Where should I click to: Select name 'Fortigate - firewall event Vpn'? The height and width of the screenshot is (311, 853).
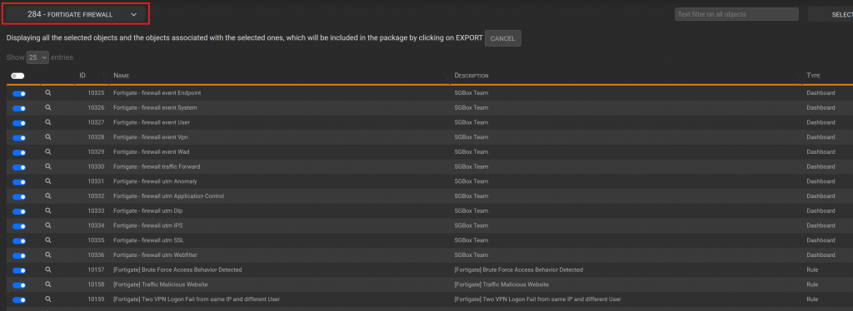click(151, 136)
